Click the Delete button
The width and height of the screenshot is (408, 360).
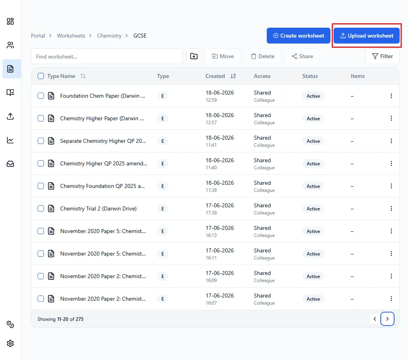click(262, 56)
